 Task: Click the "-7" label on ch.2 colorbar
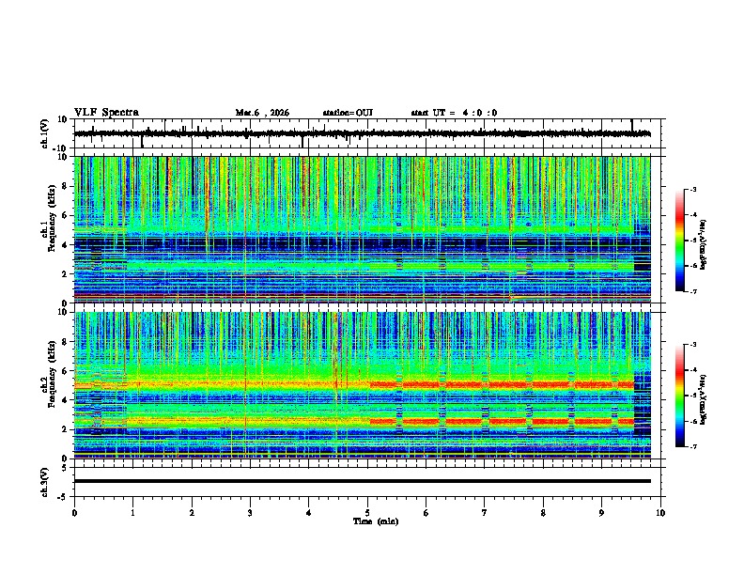click(692, 446)
